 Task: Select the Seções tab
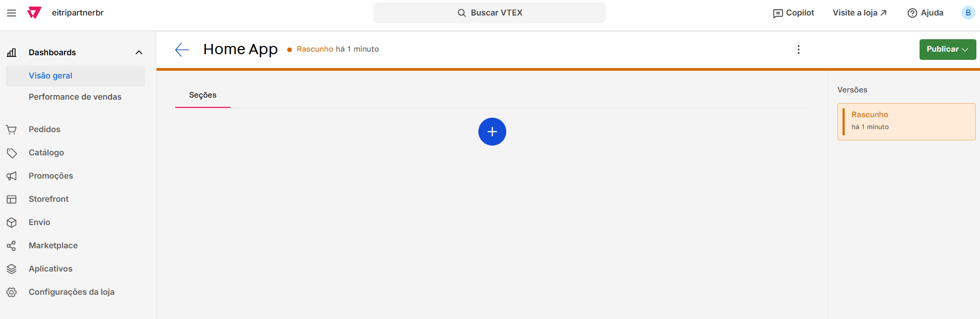(x=203, y=95)
